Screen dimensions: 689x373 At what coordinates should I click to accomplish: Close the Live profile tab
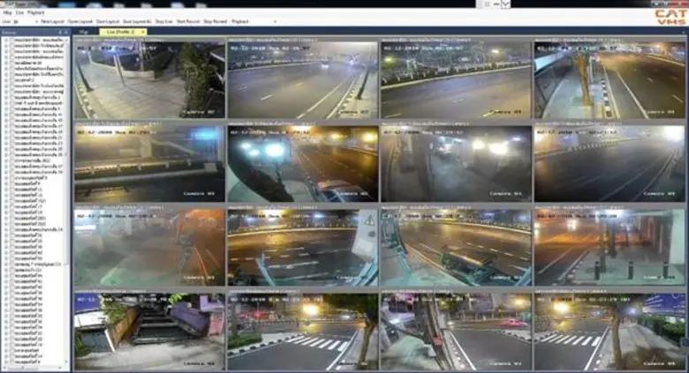[143, 31]
